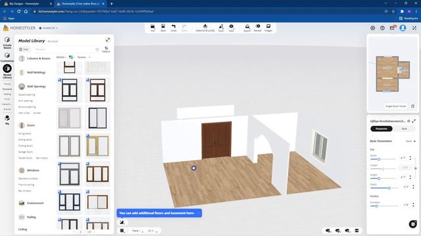Select the black sliding door thumbnail
Image resolution: width=421 pixels, height=236 pixels.
pos(97,118)
